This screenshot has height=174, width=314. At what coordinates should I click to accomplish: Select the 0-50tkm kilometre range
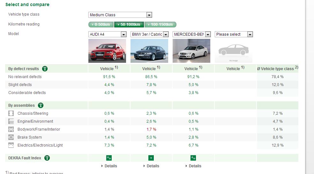(101, 25)
